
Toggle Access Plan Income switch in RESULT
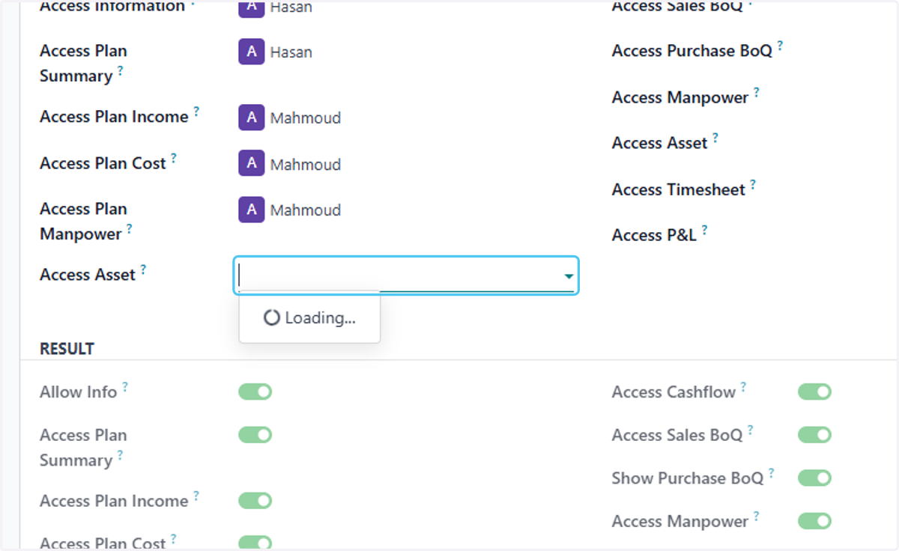[x=255, y=501]
